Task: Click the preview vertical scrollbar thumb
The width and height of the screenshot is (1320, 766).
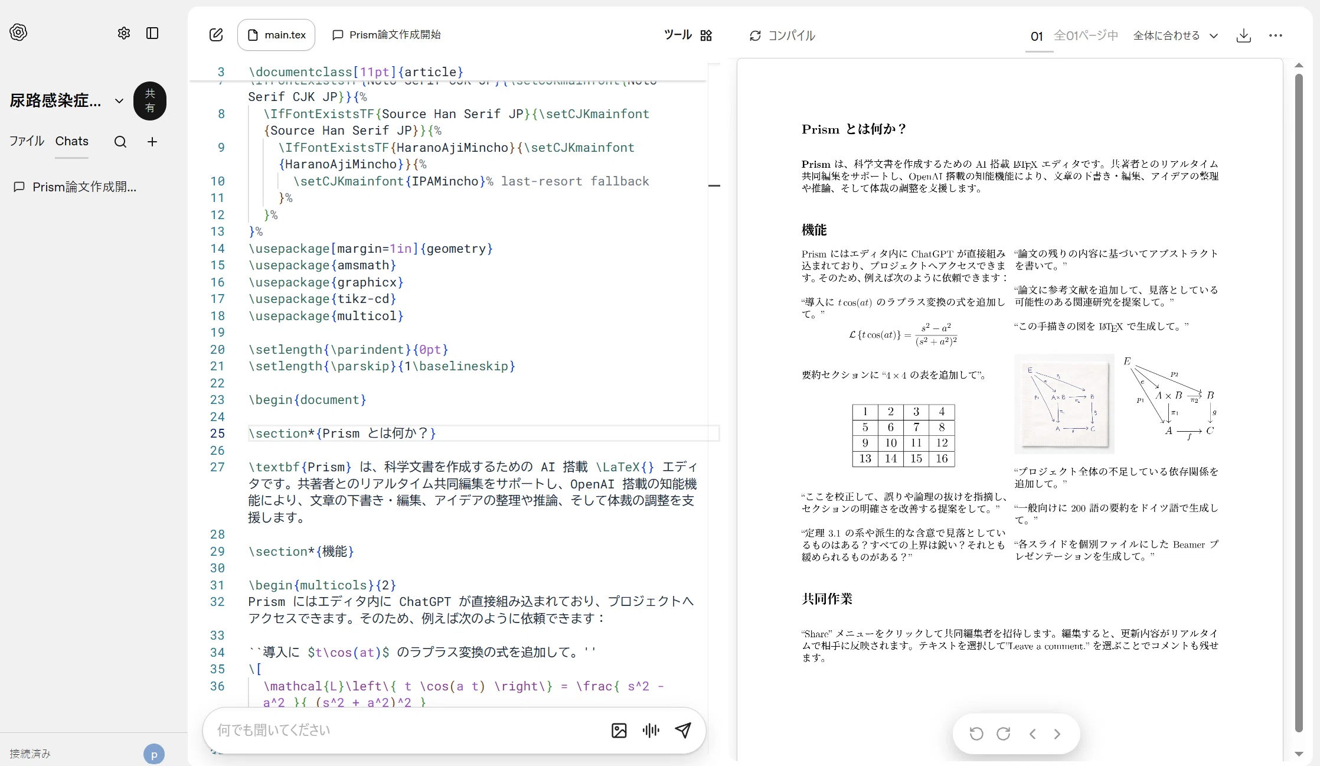Action: tap(1299, 403)
